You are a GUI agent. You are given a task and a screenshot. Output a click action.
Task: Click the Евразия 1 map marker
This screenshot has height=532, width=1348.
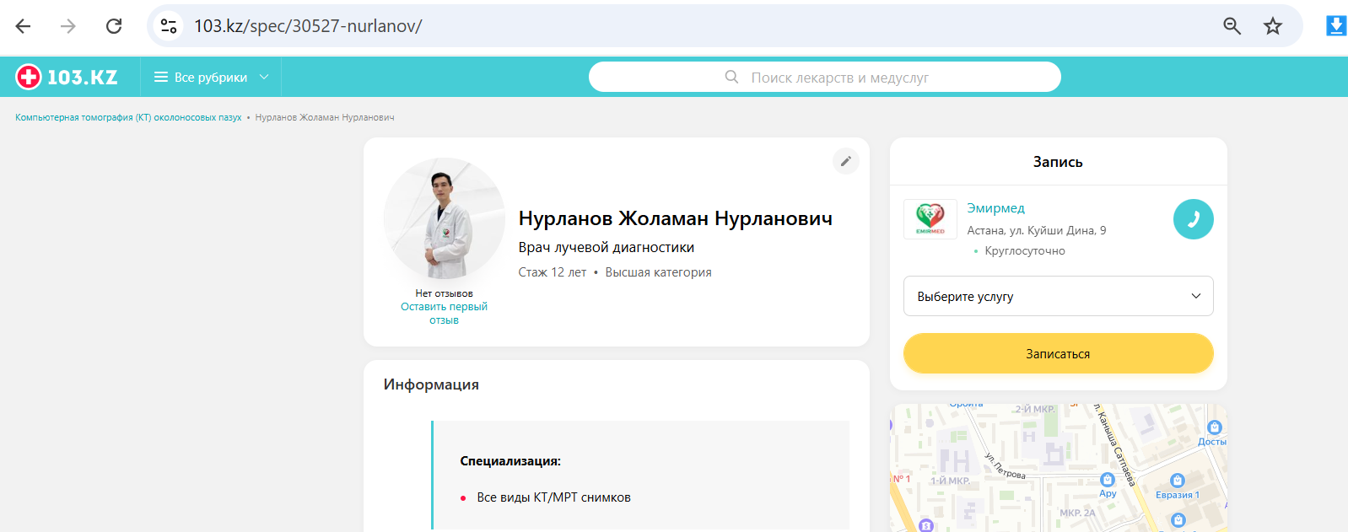[1178, 481]
